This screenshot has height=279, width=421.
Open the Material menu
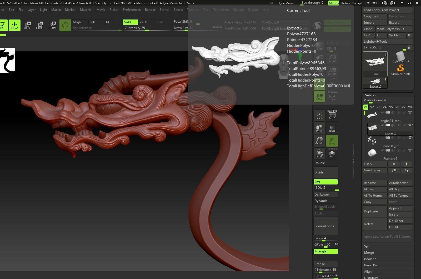(86, 10)
